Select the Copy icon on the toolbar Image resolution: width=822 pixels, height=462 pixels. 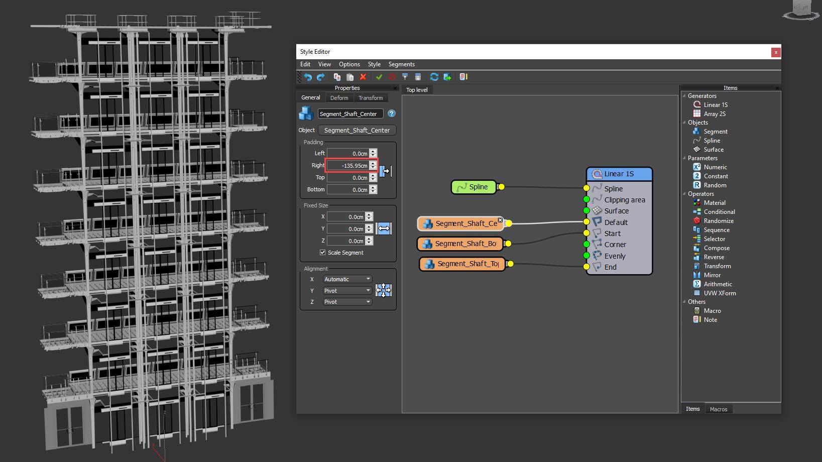[x=337, y=77]
